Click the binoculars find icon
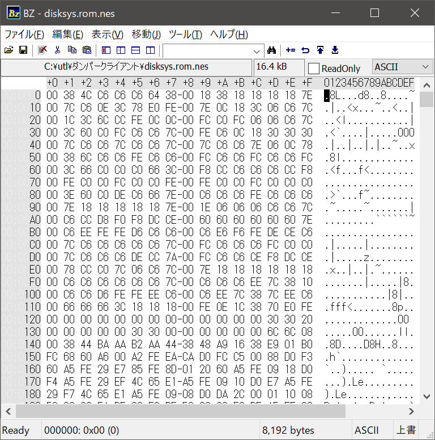The width and height of the screenshot is (435, 440). [x=271, y=50]
